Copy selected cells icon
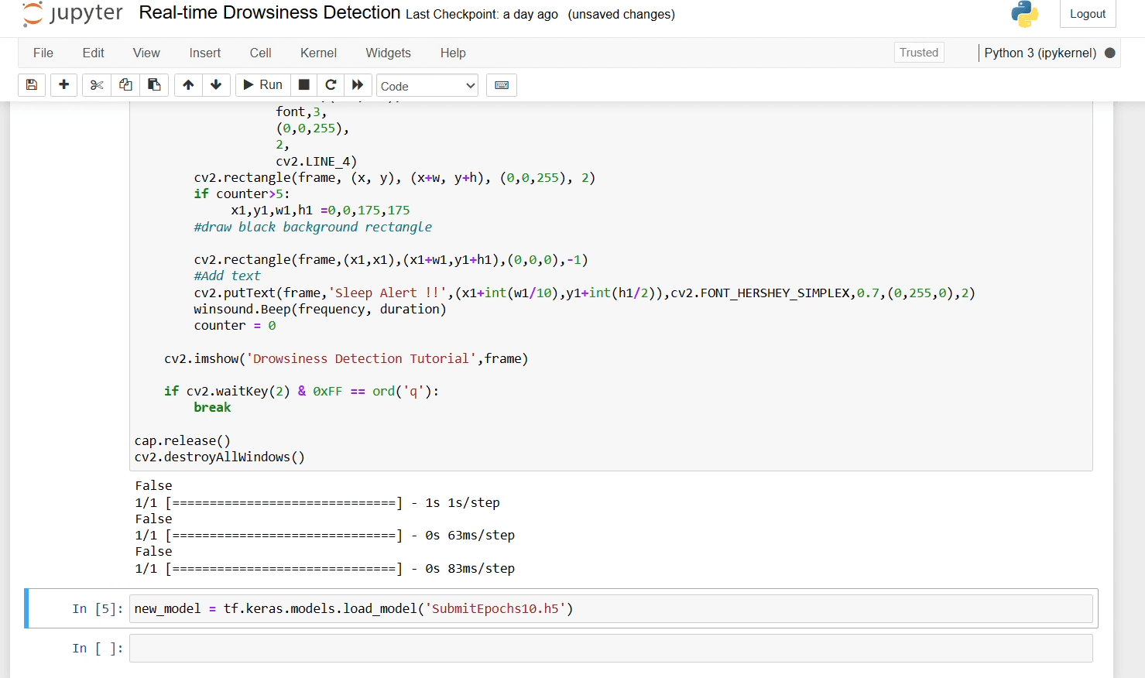This screenshot has width=1145, height=678. click(x=125, y=85)
